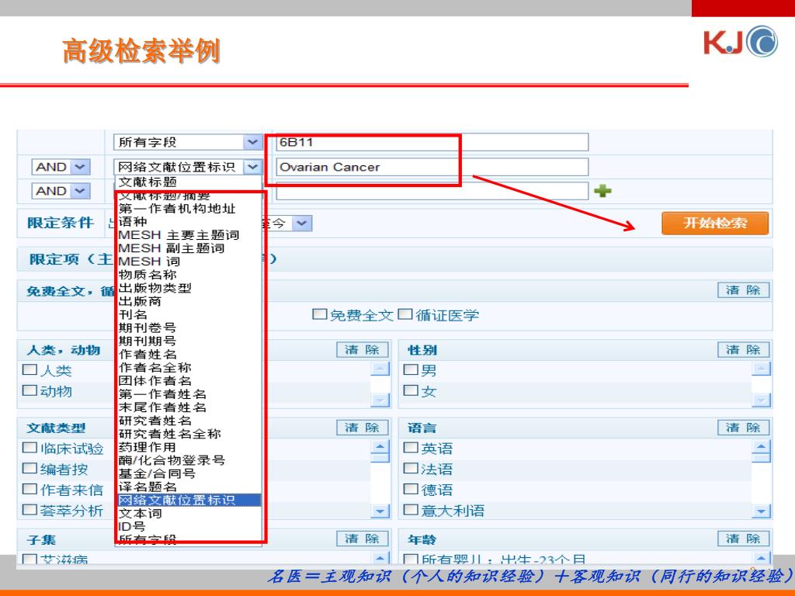Click 清除 for the 文献类型 section
The width and height of the screenshot is (795, 596).
pyautogui.click(x=363, y=428)
